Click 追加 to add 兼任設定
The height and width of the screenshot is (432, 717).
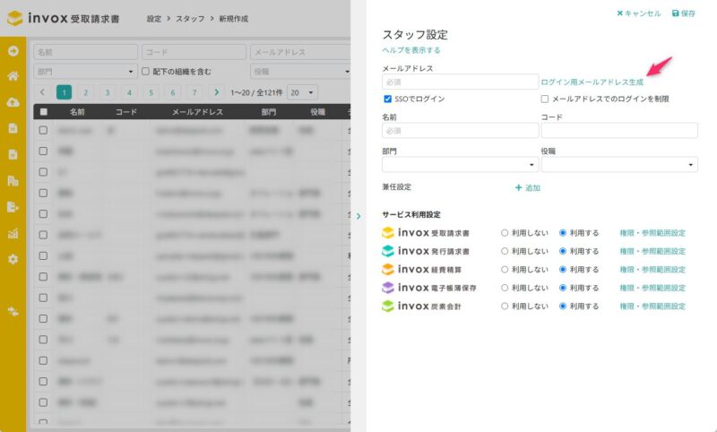click(528, 187)
